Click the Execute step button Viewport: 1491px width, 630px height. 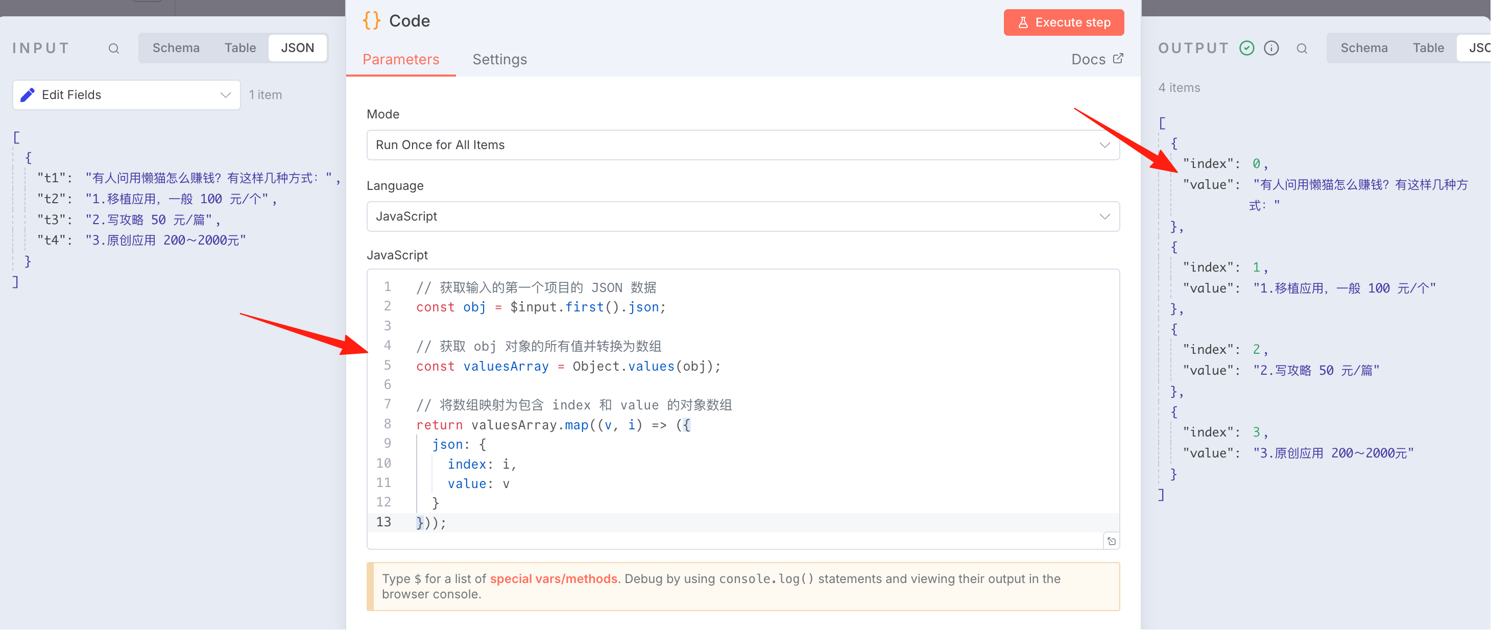(1063, 22)
